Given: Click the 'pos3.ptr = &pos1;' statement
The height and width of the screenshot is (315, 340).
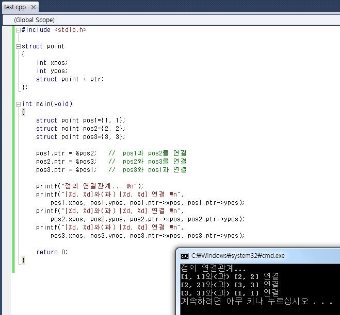Looking at the screenshot, I should pos(66,170).
